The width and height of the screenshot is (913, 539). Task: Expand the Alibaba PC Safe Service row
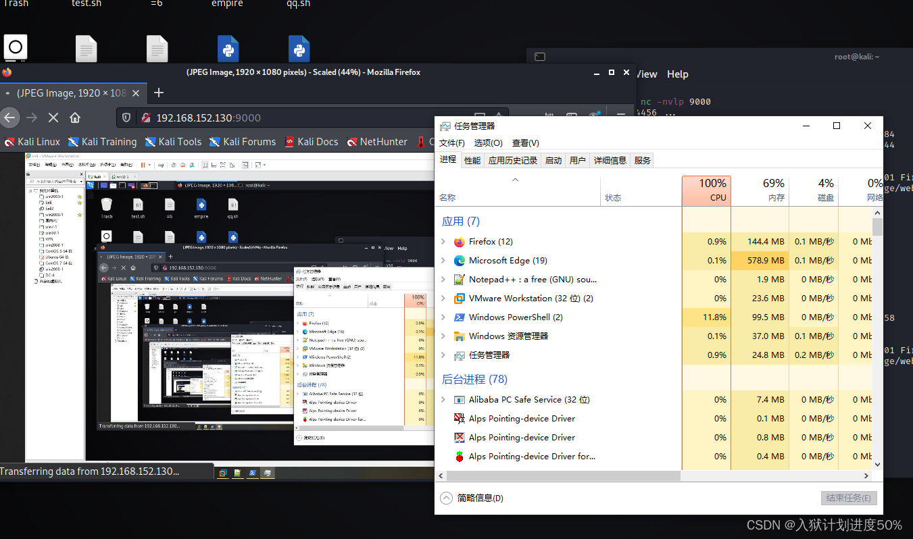click(443, 400)
